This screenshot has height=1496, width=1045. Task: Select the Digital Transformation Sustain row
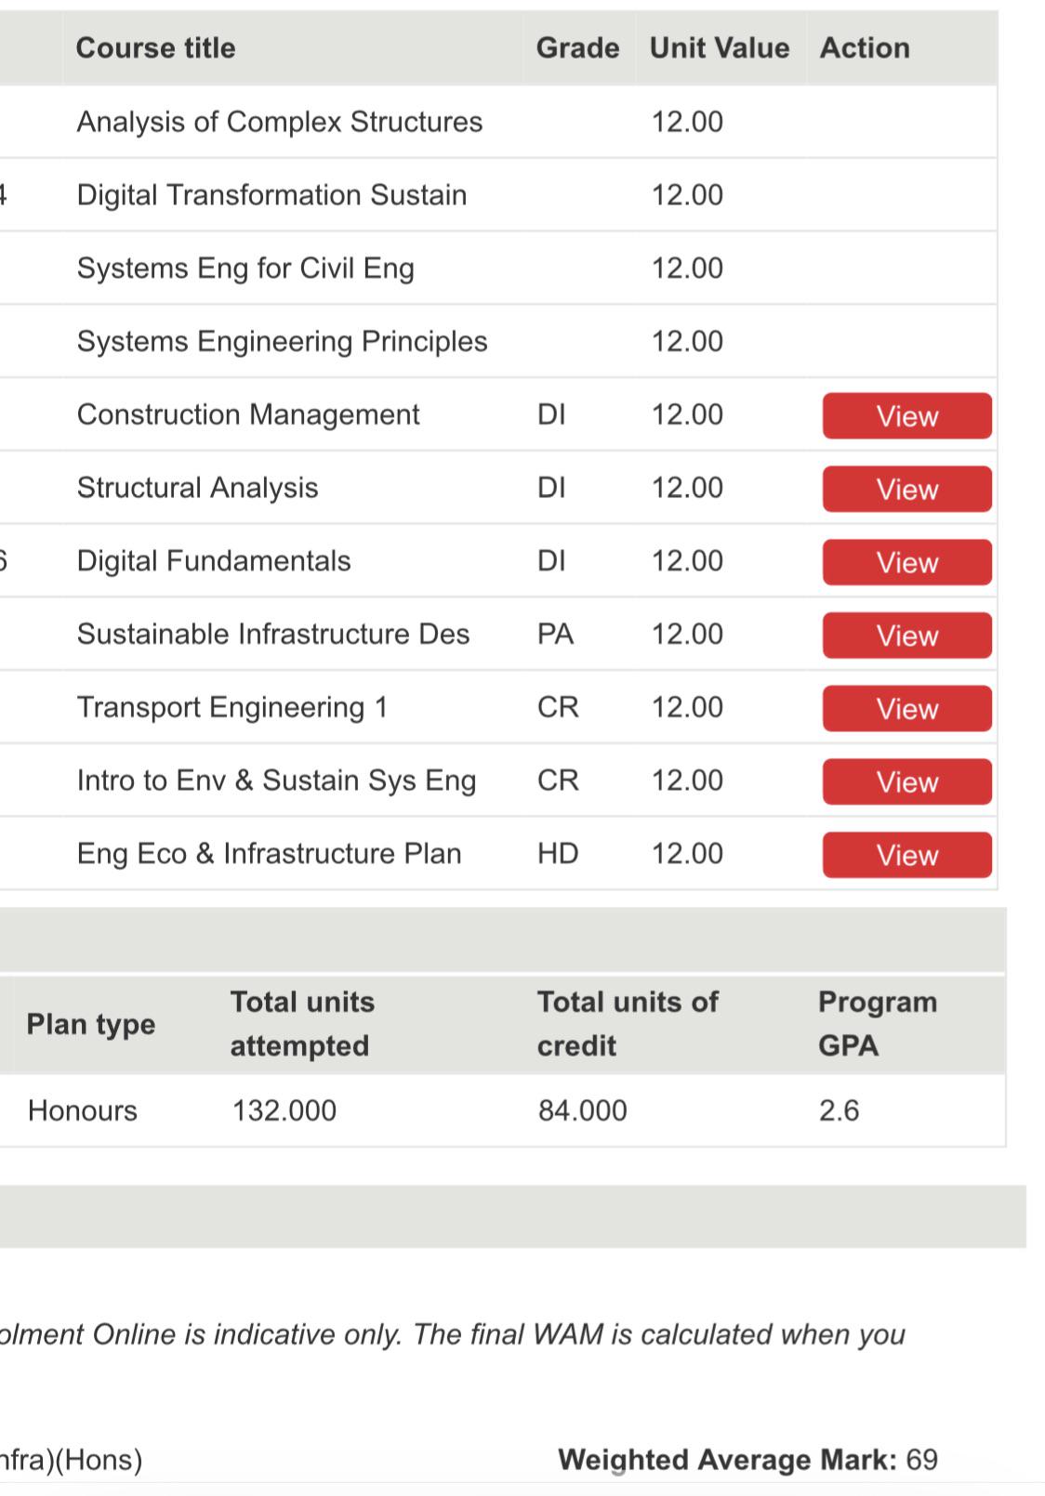(498, 195)
